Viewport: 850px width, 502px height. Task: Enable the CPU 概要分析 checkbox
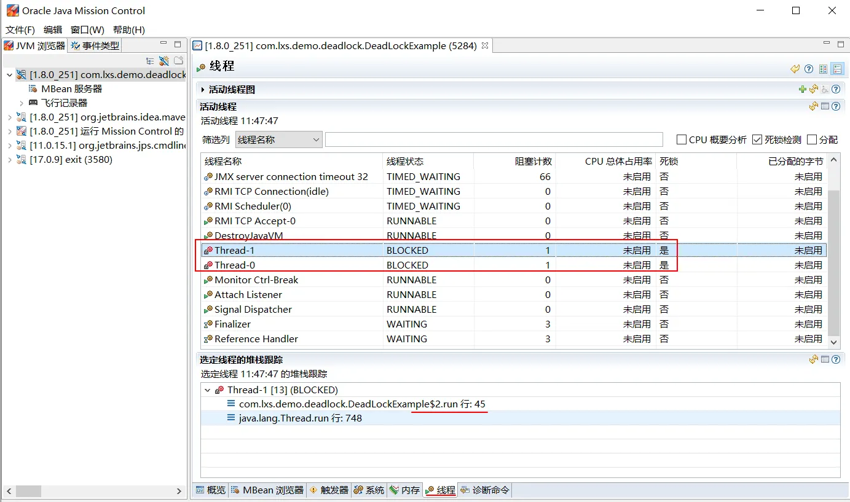tap(681, 139)
